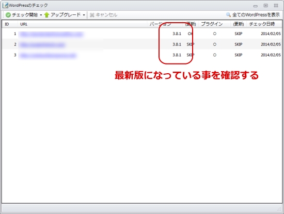This screenshot has height=214, width=284.
Task: Open the blurred URL link in row 2
Action: (42, 45)
